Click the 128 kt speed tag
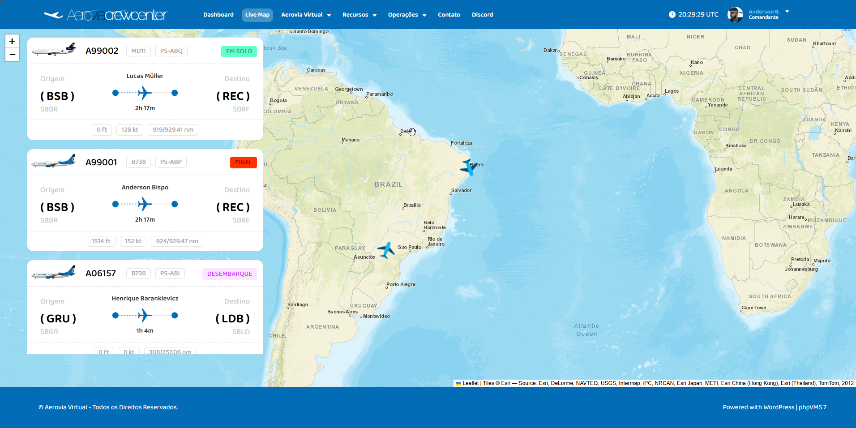This screenshot has height=428, width=856. pyautogui.click(x=130, y=130)
